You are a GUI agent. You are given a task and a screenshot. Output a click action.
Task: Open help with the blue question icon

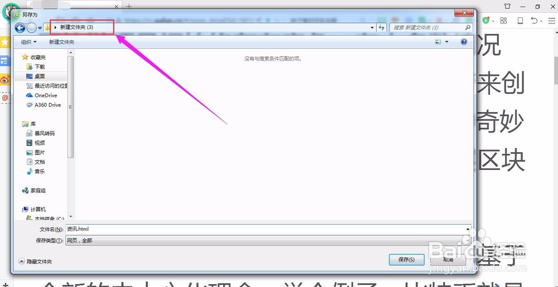point(464,42)
